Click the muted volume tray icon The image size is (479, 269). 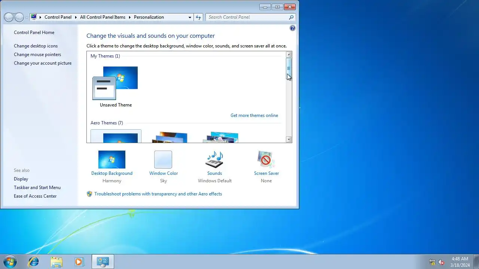tap(441, 262)
